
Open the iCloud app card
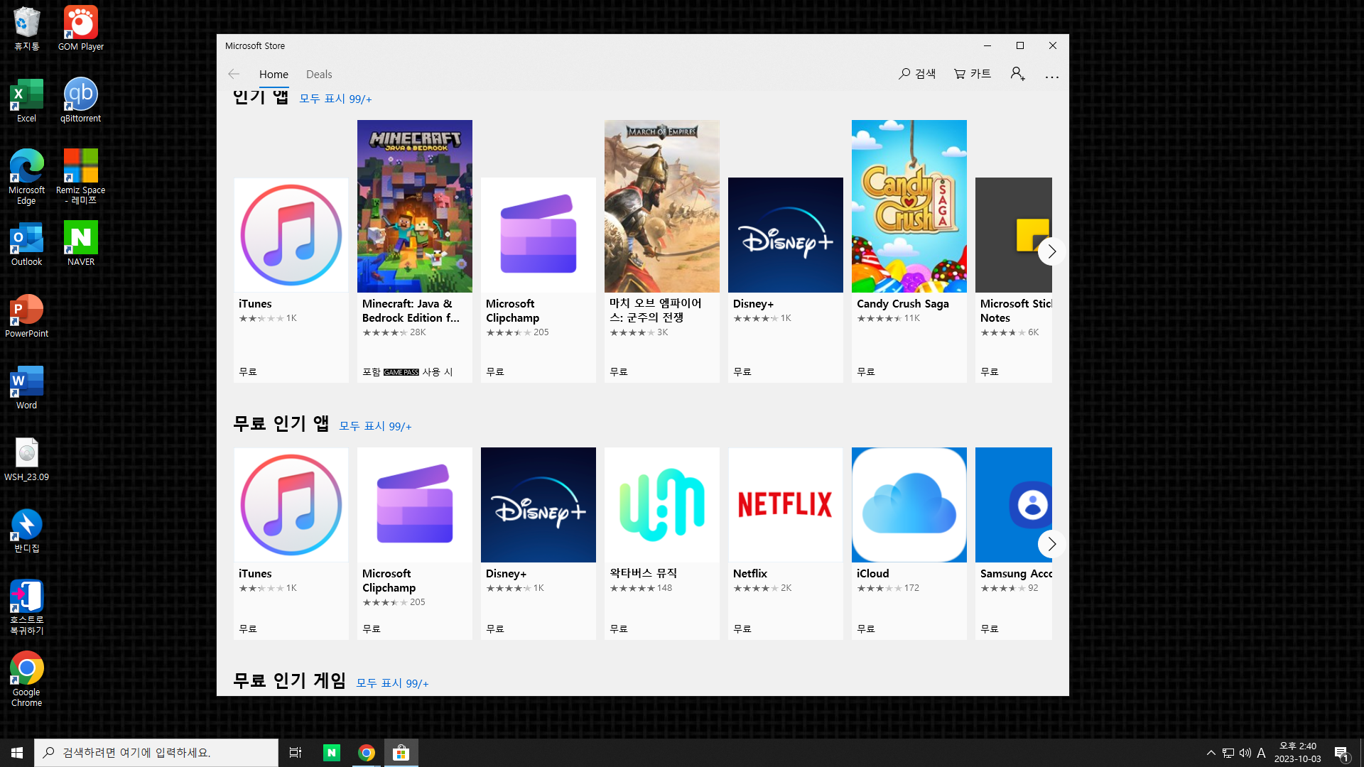[x=909, y=543]
